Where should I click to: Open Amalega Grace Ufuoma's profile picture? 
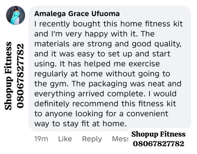(x=16, y=15)
